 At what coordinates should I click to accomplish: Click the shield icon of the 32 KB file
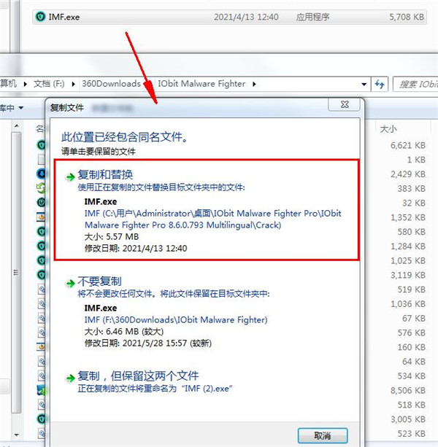click(42, 203)
